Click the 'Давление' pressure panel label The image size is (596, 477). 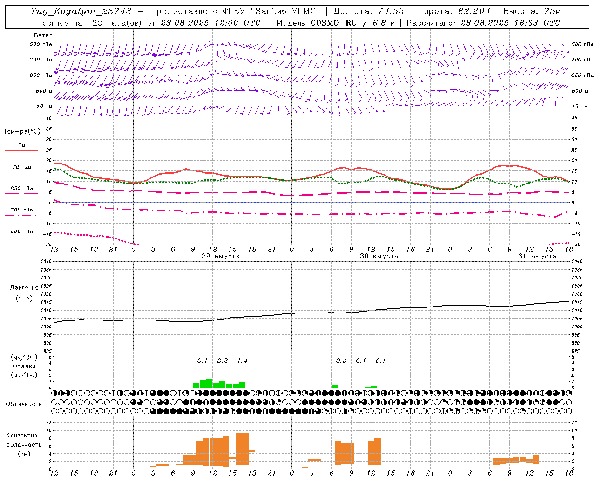[24, 288]
